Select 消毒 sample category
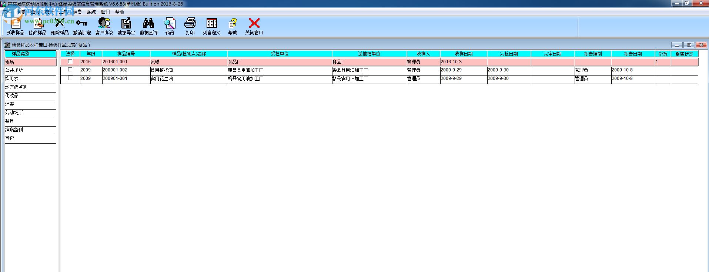709x272 pixels. tap(30, 104)
